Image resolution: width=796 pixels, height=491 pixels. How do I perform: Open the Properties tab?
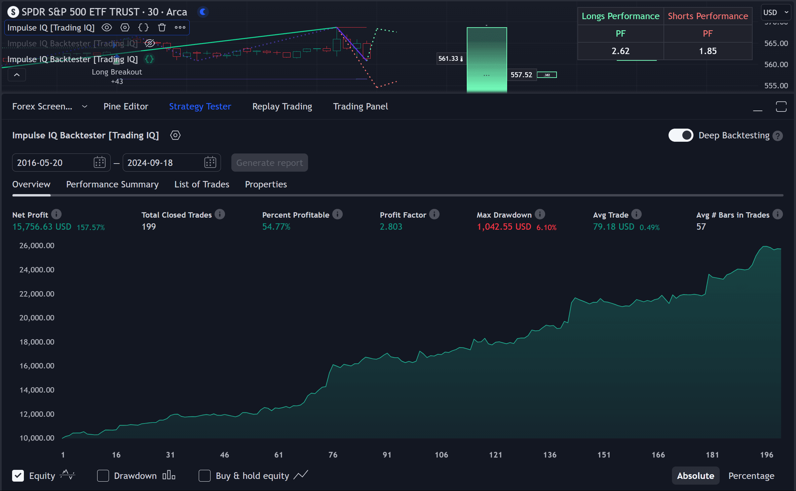point(266,184)
